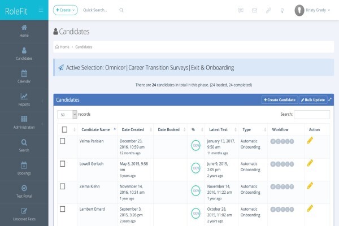Click the link chain icon in header

coord(268,10)
